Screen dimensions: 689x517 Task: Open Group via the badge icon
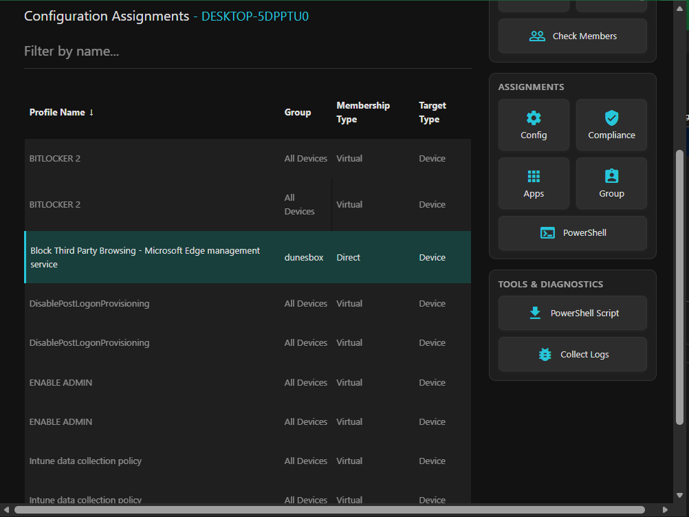point(611,176)
